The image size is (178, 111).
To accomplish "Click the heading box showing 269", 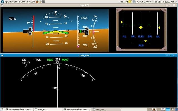I will pyautogui.click(x=58, y=59).
